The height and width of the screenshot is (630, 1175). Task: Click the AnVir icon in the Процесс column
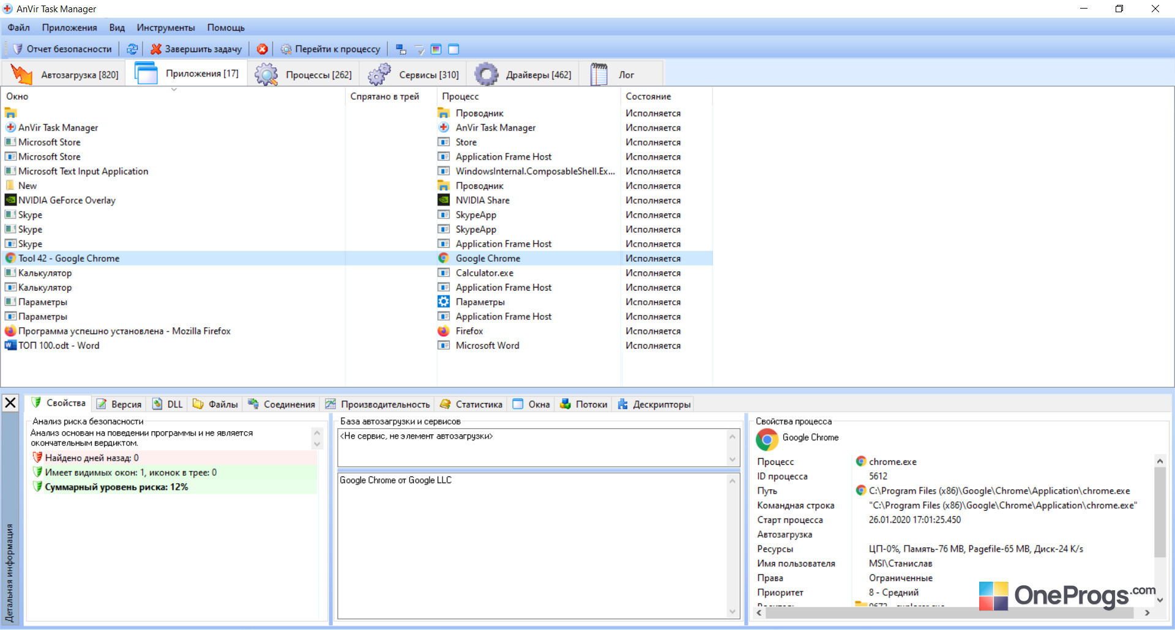pyautogui.click(x=444, y=127)
